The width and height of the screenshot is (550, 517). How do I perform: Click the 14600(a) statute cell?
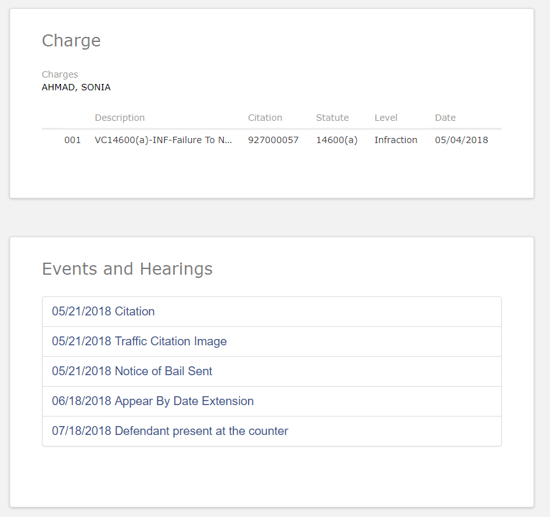(x=336, y=140)
